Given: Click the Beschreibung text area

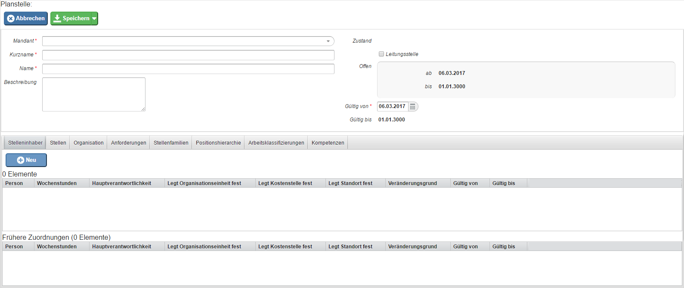Looking at the screenshot, I should pos(93,94).
